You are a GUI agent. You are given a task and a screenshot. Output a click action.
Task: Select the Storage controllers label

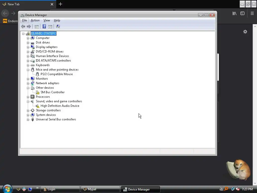pos(48,110)
